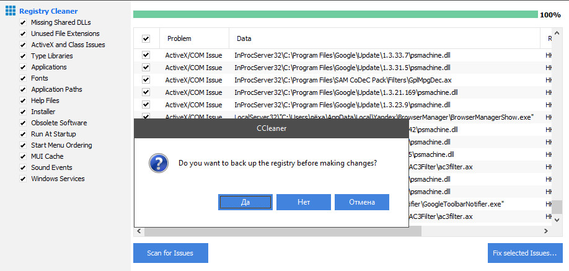Toggle the Windows Services checkbox
Viewport: 569px width, 271px height.
click(x=23, y=179)
